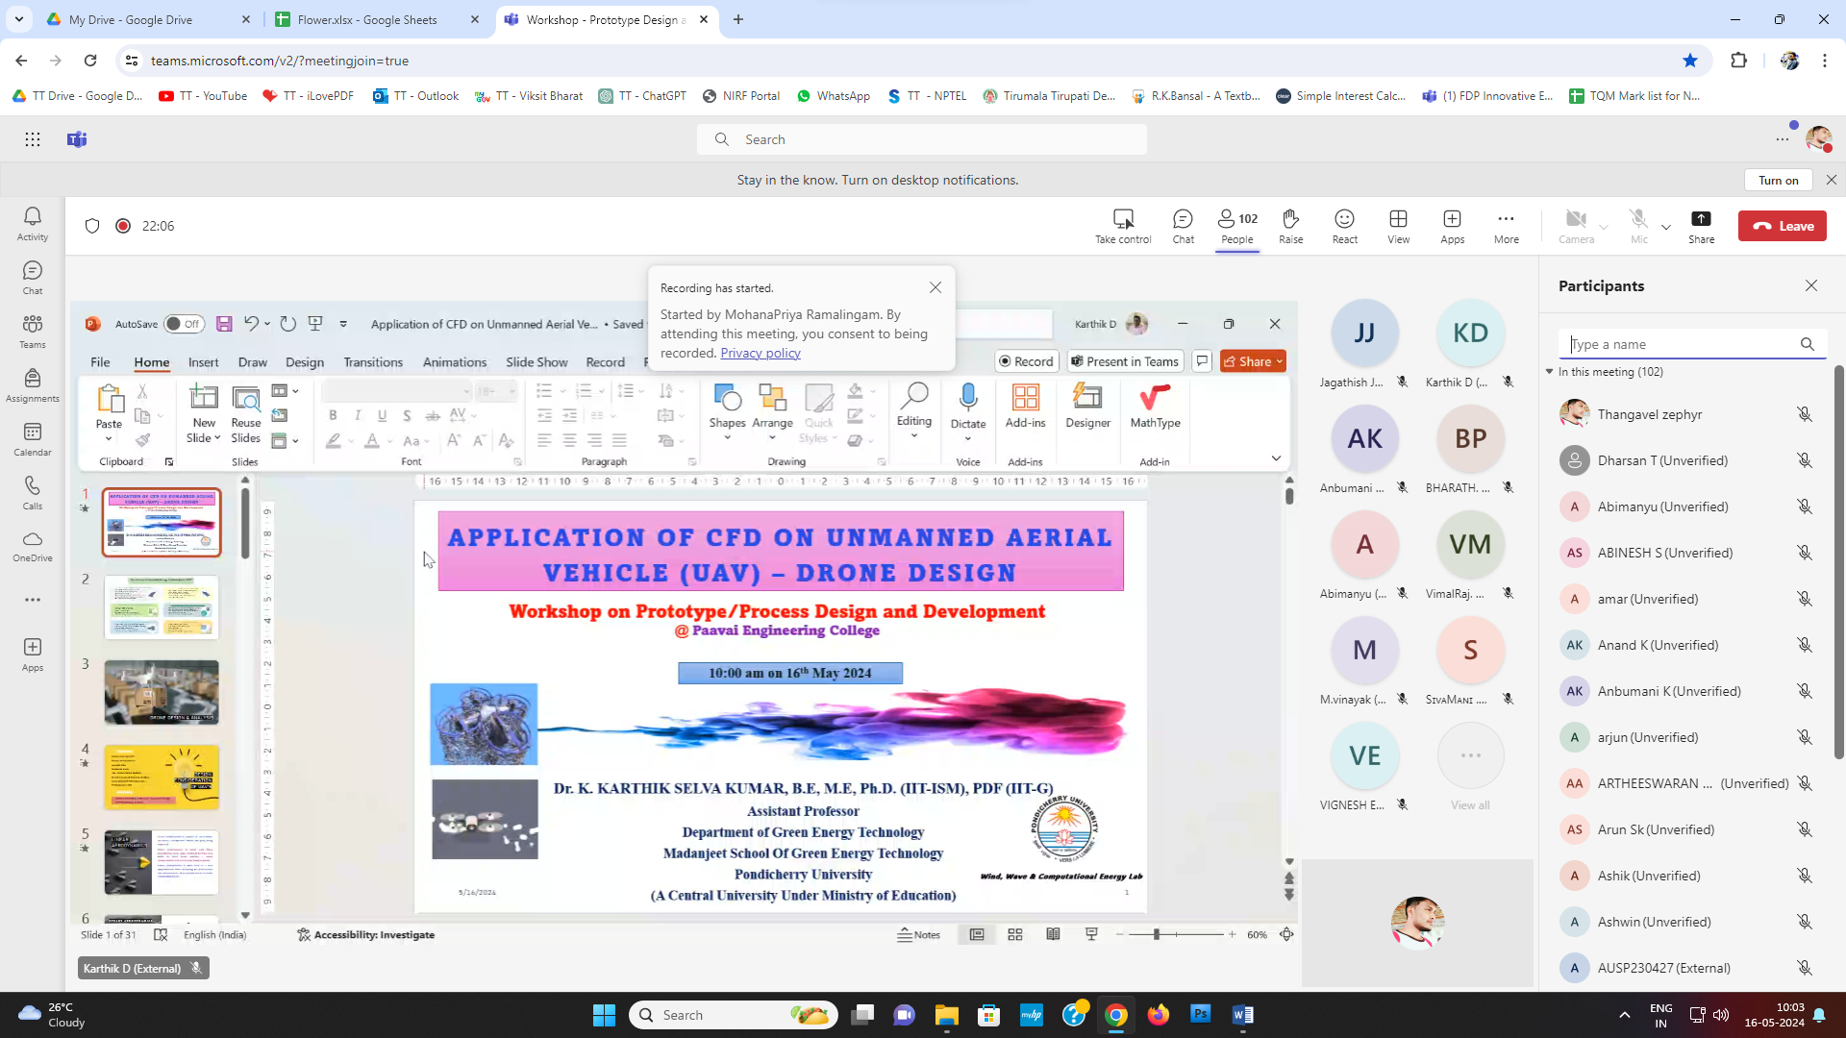Click the Raise hand icon
This screenshot has width=1846, height=1038.
(1290, 226)
